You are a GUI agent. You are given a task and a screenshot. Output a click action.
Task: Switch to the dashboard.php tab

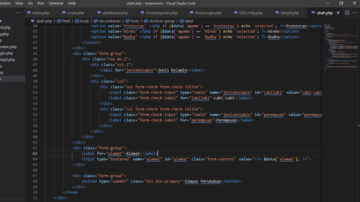115,13
